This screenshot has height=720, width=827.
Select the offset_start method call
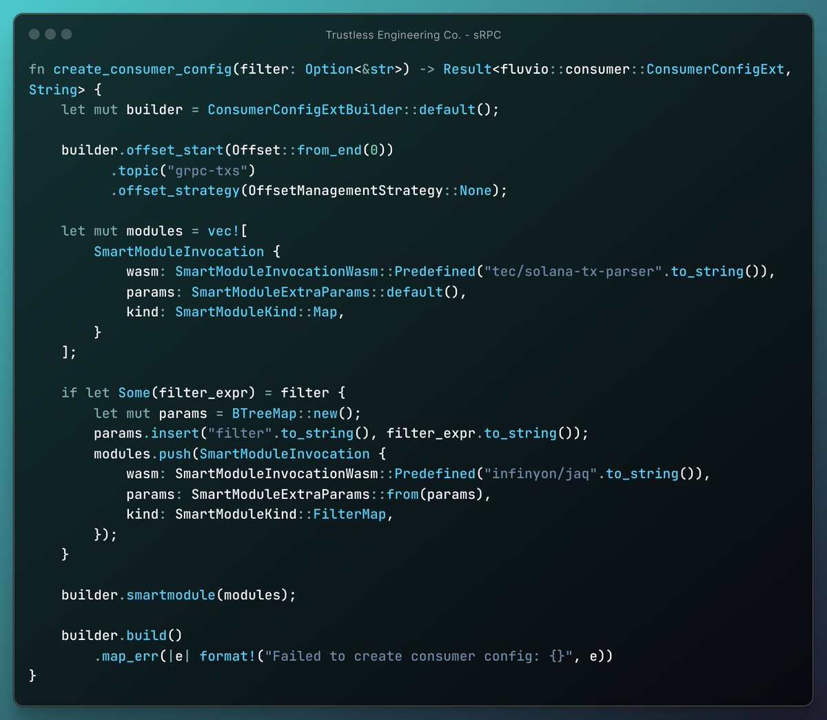click(x=175, y=150)
